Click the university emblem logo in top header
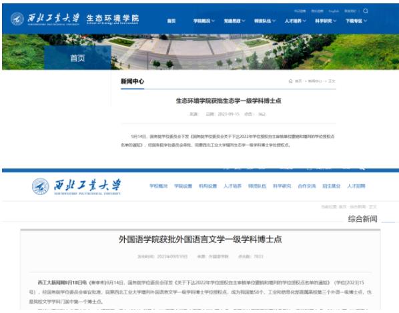Viewport: 399px width, 313px height. (x=17, y=19)
